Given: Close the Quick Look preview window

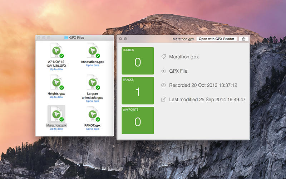Looking at the screenshot, I should pyautogui.click(x=120, y=39).
